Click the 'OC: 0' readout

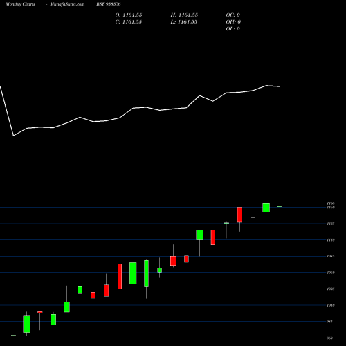[233, 15]
